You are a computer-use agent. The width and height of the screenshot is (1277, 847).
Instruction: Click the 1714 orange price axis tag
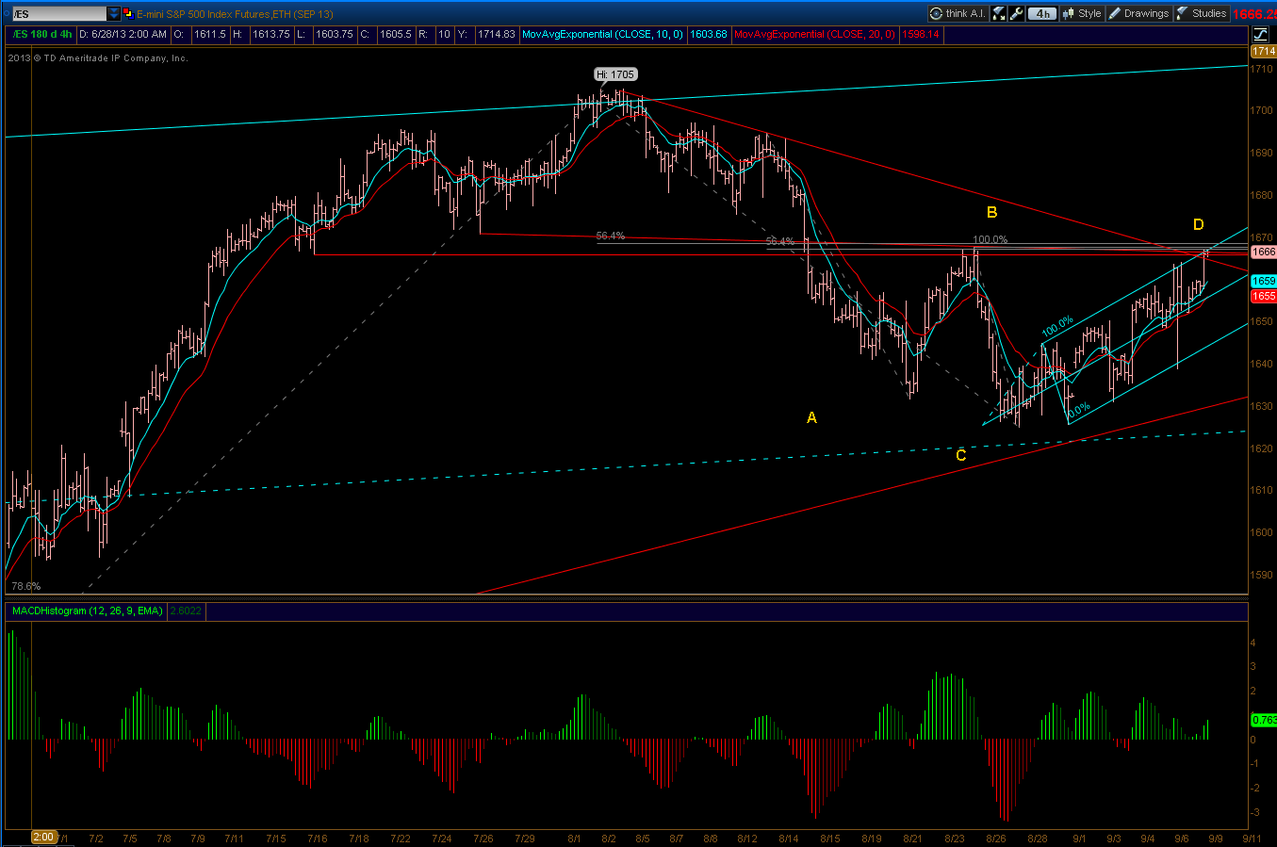[1263, 51]
